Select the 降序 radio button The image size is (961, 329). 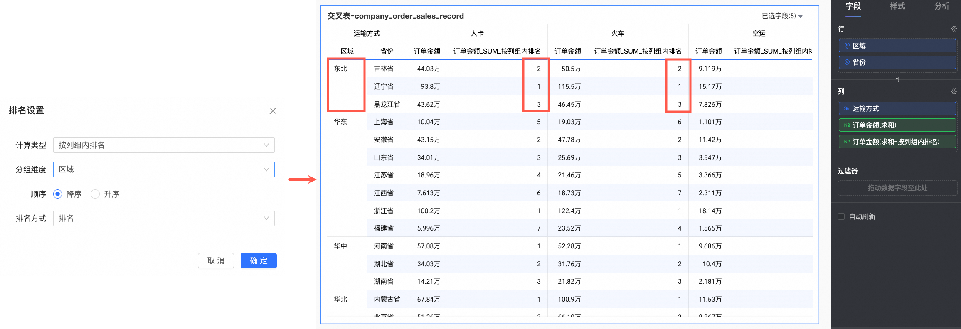[x=58, y=194]
